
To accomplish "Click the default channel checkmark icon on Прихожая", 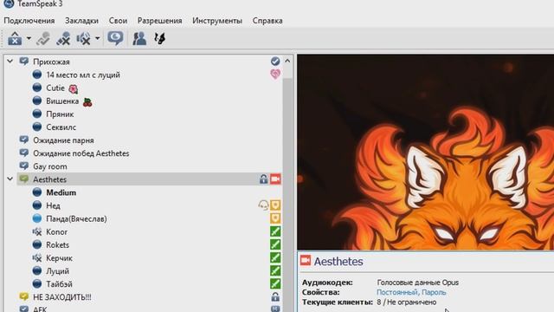I will pyautogui.click(x=275, y=62).
